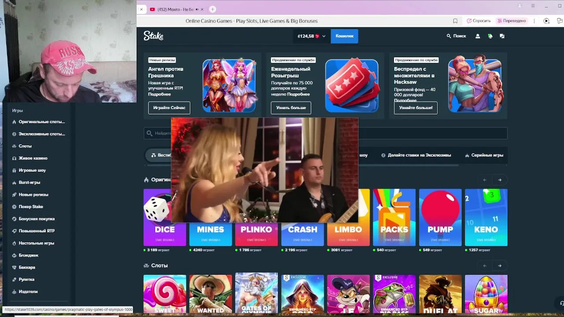
Task: Open the Keno game tile
Action: tap(486, 217)
